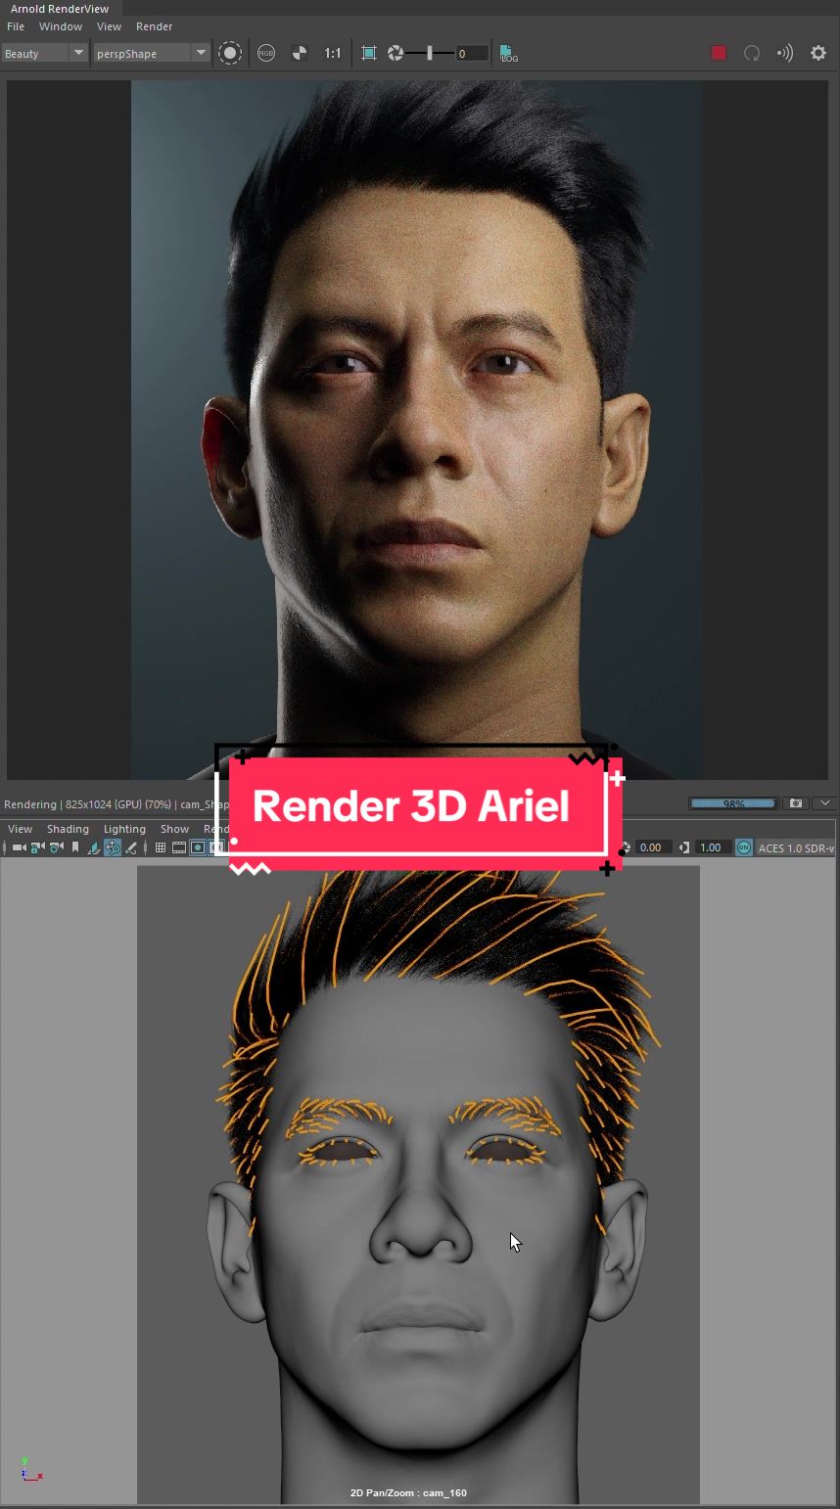
Task: Stop the render with the red button
Action: pos(719,53)
